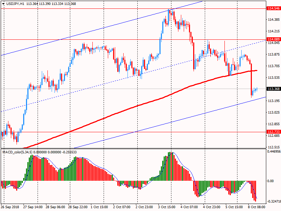Select the MACD_color(5,34,5) indicator label
281x211 pixels.
(18, 152)
